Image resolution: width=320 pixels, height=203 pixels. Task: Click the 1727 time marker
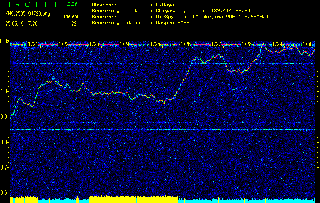pyautogui.click(x=216, y=44)
